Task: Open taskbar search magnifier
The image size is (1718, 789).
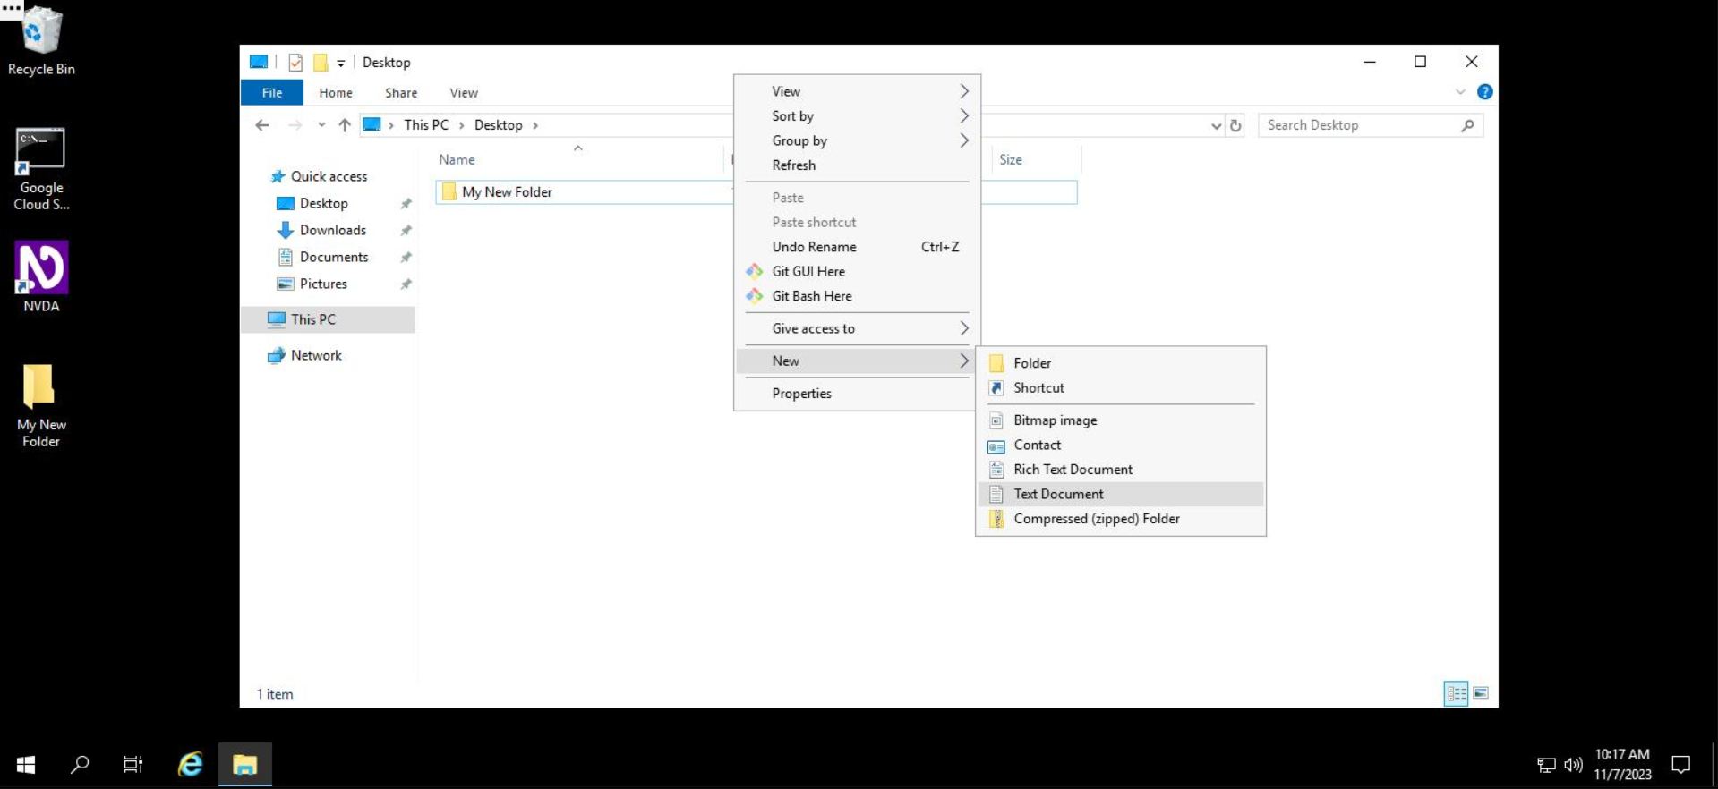Action: 80,765
